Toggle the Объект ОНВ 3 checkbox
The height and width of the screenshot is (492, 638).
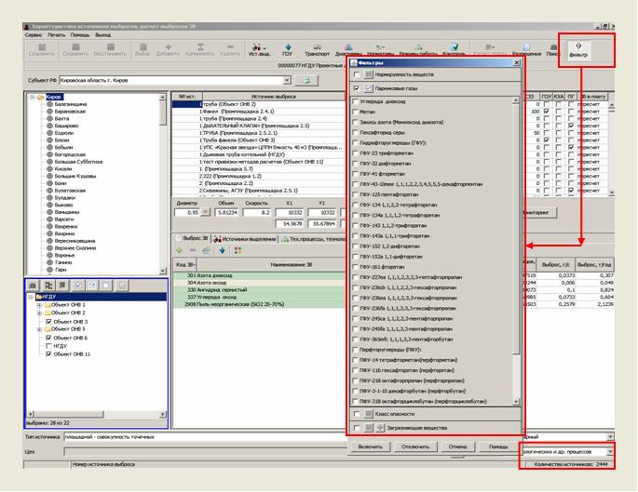coord(48,322)
